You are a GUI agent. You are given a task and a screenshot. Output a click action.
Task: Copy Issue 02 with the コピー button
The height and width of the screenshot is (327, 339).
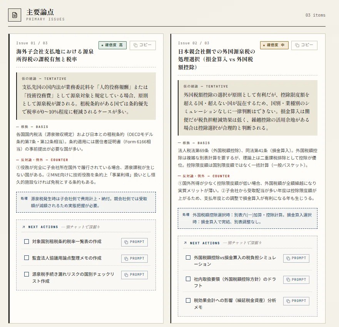(304, 45)
